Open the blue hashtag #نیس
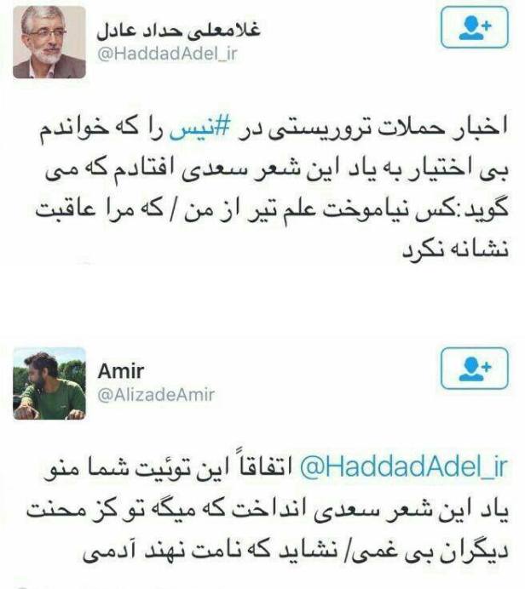Viewport: 525px width, 589px height. 199,129
